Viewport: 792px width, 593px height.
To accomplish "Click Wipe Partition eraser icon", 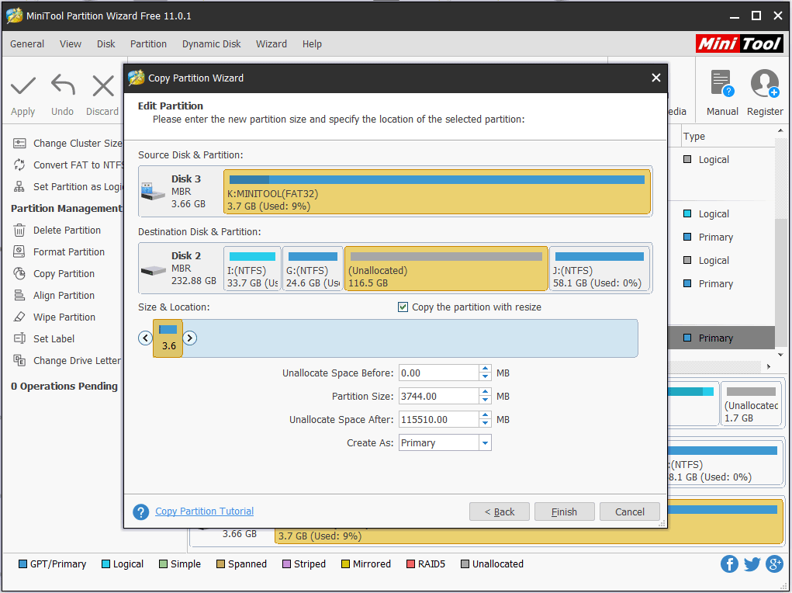I will [19, 317].
